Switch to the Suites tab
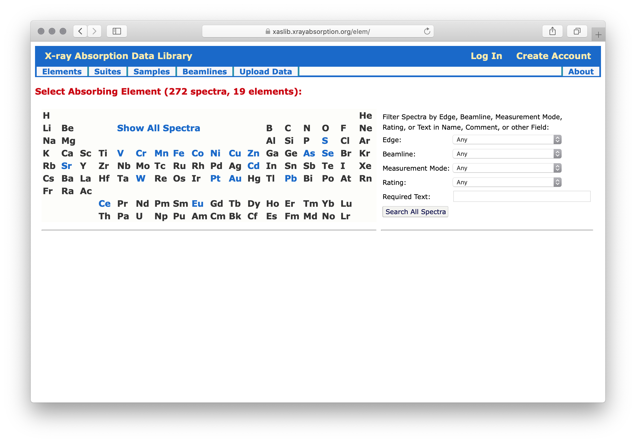The height and width of the screenshot is (443, 636). point(108,72)
